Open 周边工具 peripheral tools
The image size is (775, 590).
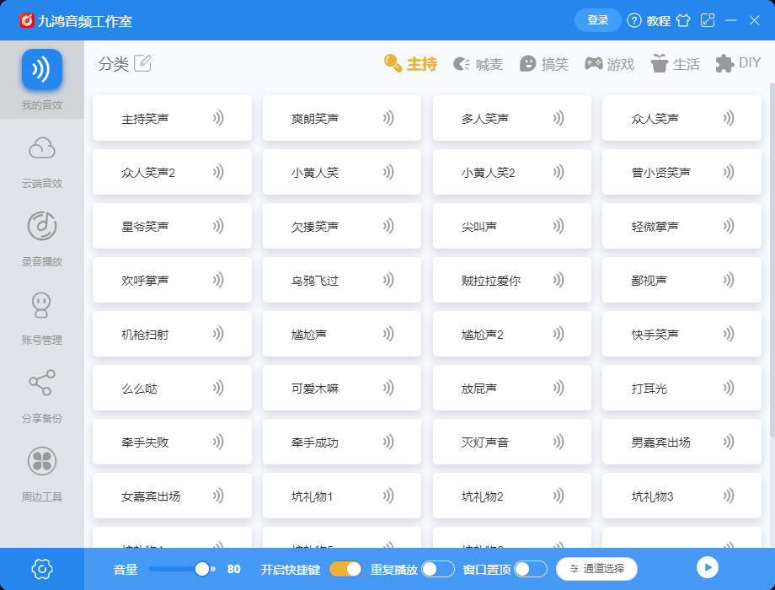pos(42,475)
